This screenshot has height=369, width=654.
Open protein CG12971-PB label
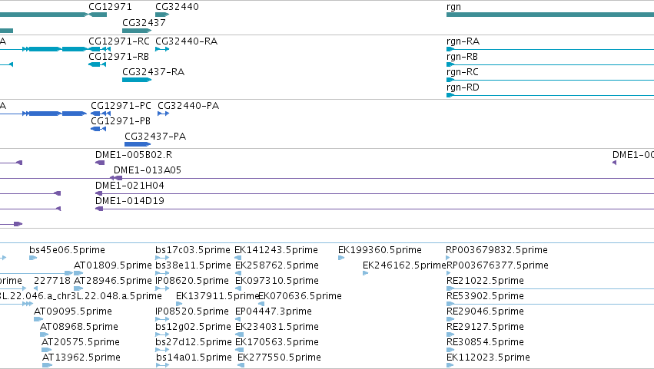[121, 121]
